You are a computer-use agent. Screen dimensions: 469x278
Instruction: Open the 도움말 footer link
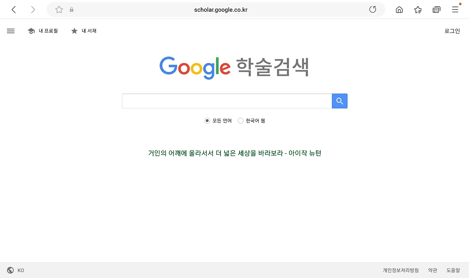pos(453,270)
